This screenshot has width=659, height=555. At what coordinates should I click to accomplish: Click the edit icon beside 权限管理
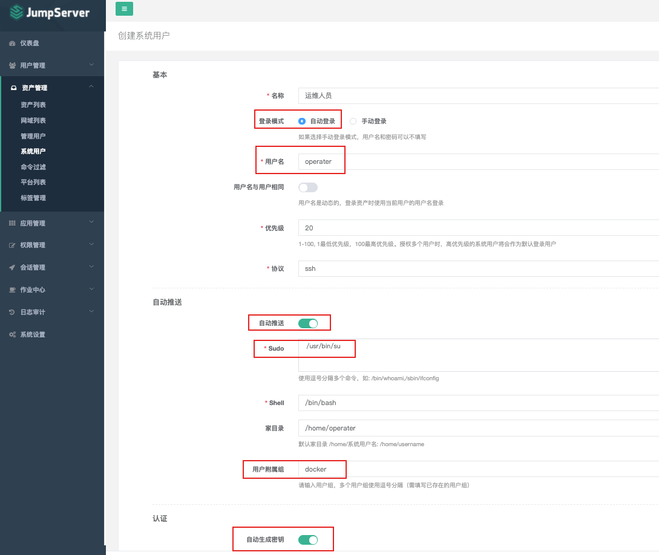point(12,245)
